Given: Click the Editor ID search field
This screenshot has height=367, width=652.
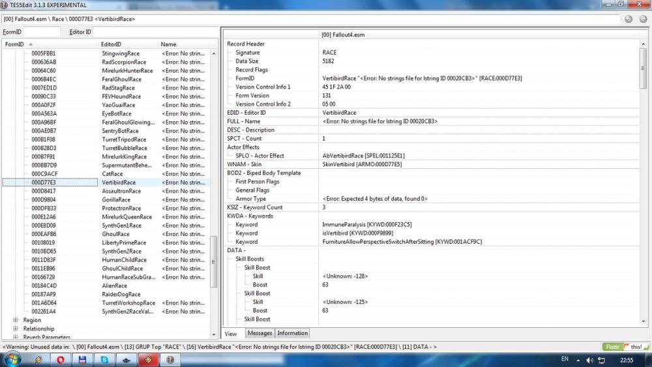Looking at the screenshot, I should [x=155, y=31].
